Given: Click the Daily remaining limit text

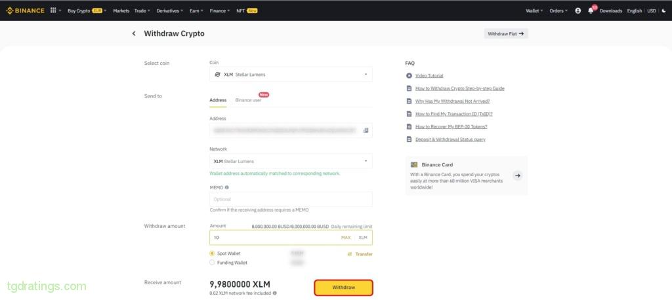Looking at the screenshot, I should (352, 227).
